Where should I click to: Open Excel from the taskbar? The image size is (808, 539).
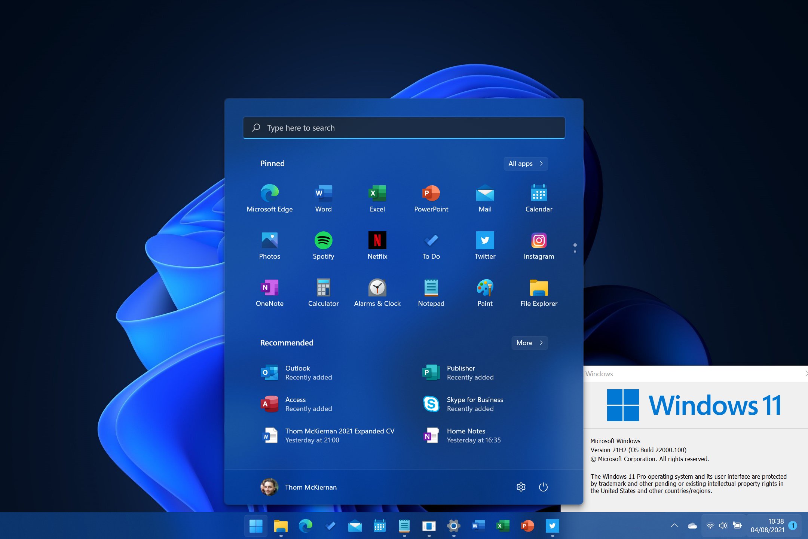(x=503, y=526)
